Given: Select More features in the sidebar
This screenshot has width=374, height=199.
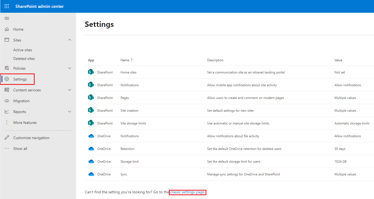Looking at the screenshot, I should [x=25, y=123].
